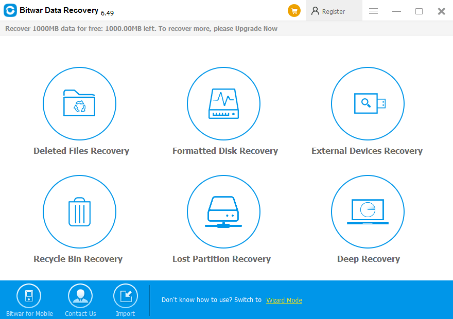Open Recycle Bin Recovery trash icon

79,211
